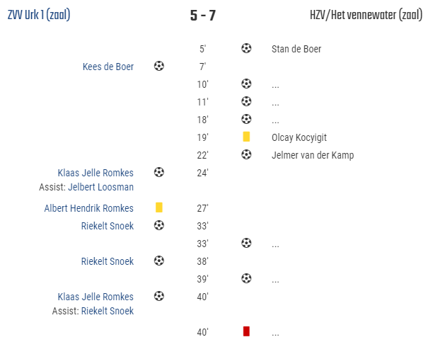This screenshot has height=342, width=428.
Task: Click the away goal icon at 39'
Action: [x=246, y=278]
